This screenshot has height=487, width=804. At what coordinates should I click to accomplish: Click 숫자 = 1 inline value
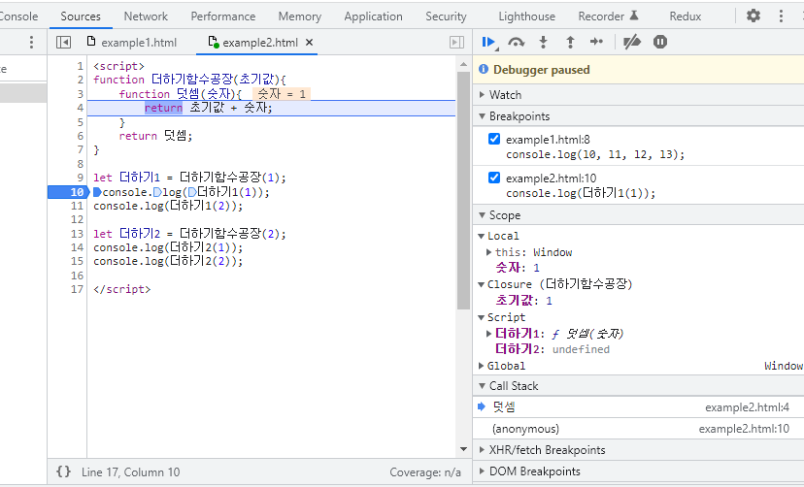[x=281, y=94]
